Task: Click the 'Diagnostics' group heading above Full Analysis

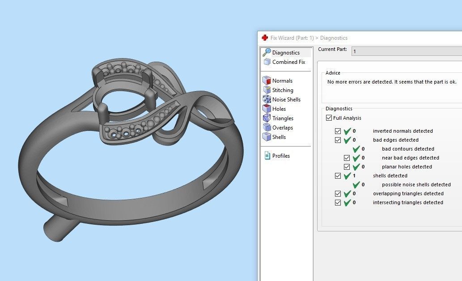Action: coord(339,109)
